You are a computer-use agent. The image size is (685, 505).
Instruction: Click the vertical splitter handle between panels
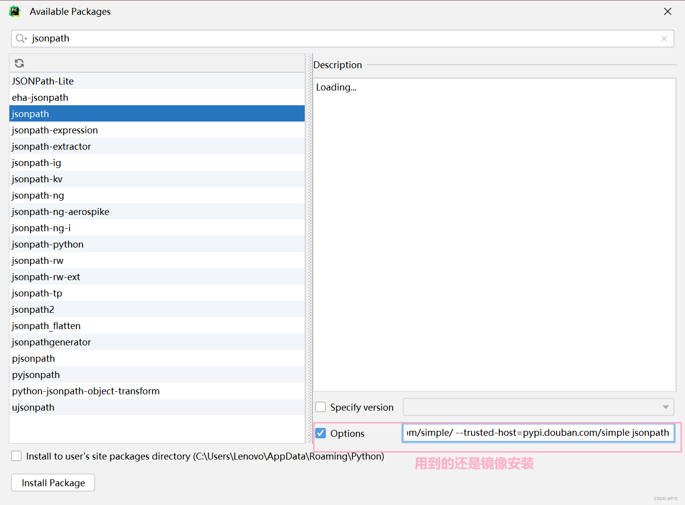[x=310, y=249]
